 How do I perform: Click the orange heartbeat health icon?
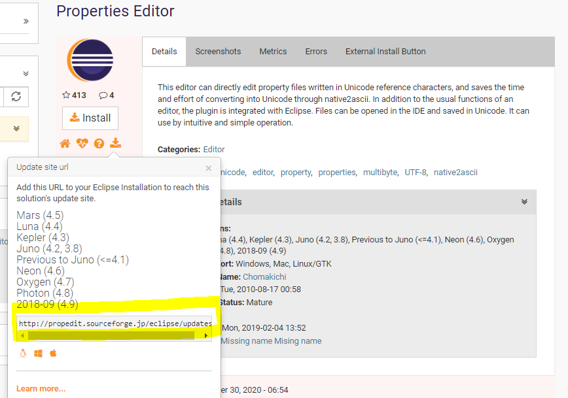tap(82, 144)
